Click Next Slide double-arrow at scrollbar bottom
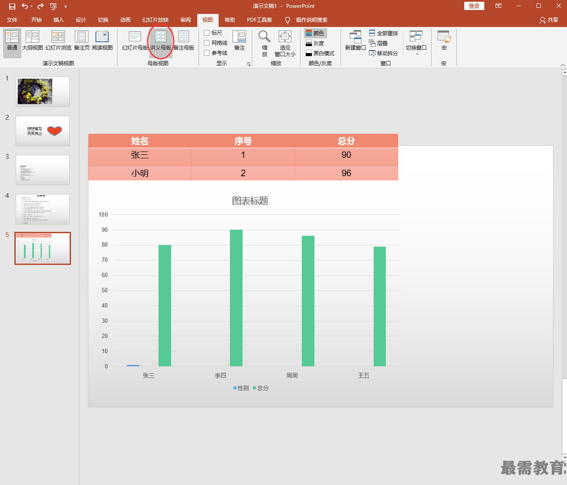Viewport: 567px width, 485px height. click(x=564, y=472)
